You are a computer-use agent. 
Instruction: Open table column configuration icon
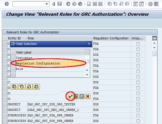click(x=154, y=38)
